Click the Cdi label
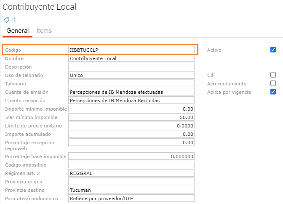The height and width of the screenshot is (204, 283). 211,75
